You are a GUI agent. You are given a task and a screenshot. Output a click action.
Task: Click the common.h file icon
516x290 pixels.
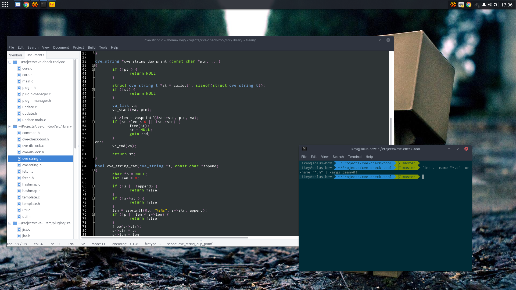pos(19,133)
